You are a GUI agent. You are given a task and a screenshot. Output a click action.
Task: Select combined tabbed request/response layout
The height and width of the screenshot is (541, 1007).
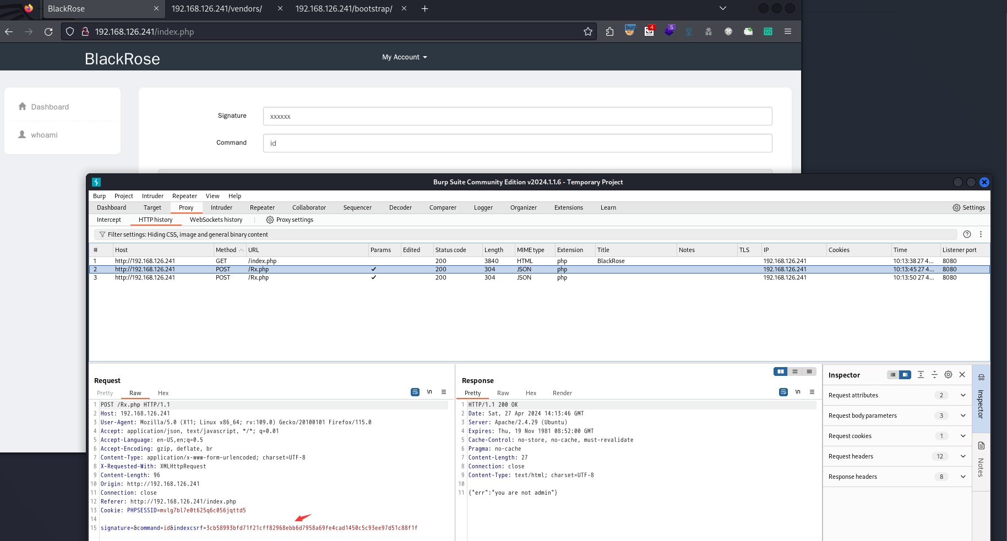click(x=809, y=371)
